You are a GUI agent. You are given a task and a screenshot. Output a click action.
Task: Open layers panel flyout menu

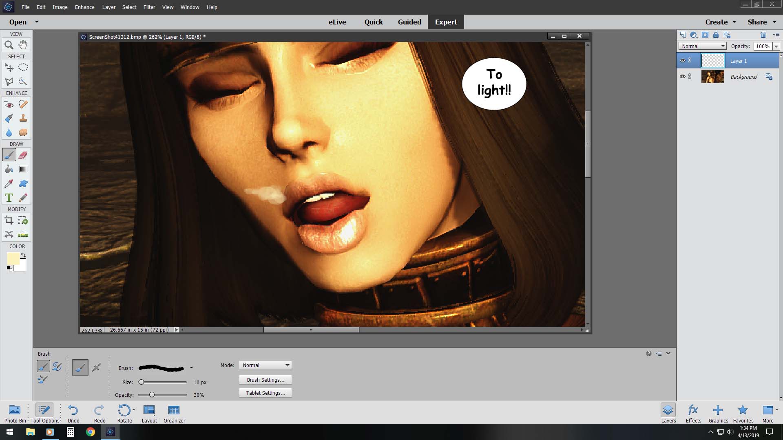coord(776,35)
